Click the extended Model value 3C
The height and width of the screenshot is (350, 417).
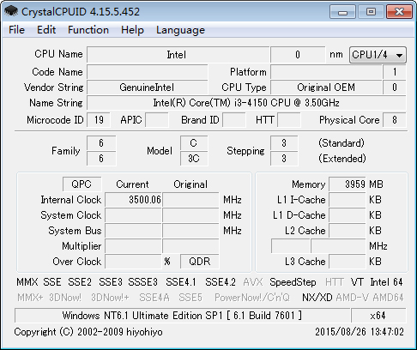click(194, 159)
